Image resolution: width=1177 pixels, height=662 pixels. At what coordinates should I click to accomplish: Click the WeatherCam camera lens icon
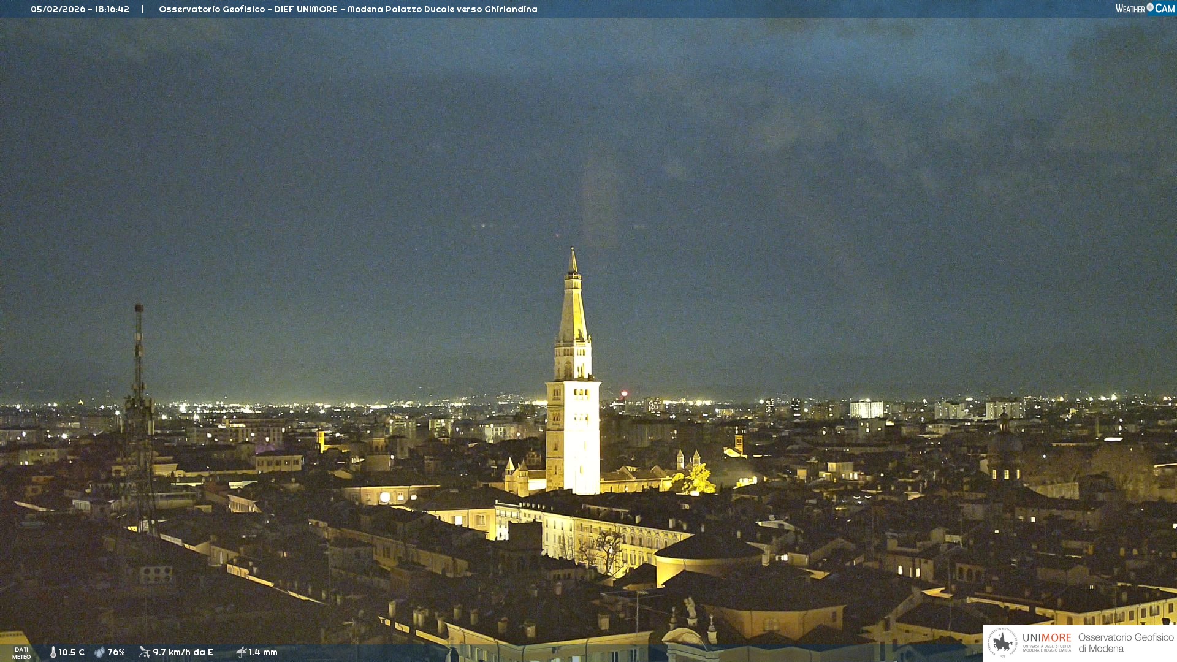coord(1150,7)
